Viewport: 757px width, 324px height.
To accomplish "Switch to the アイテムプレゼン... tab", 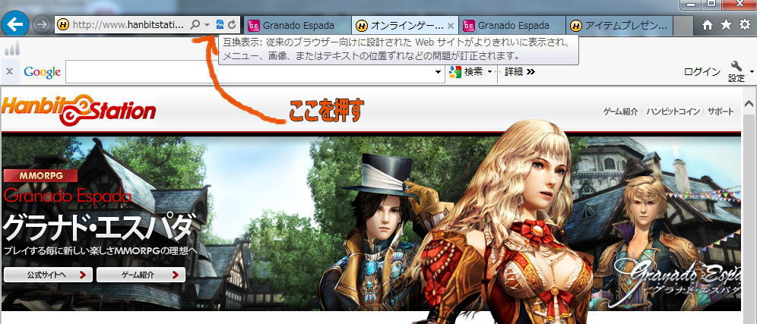I will 620,25.
